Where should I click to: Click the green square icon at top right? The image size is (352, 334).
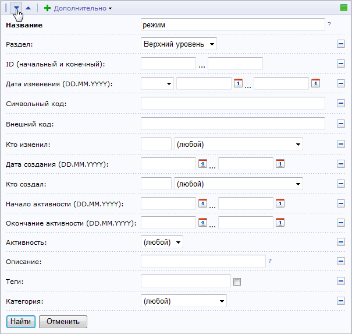click(344, 8)
